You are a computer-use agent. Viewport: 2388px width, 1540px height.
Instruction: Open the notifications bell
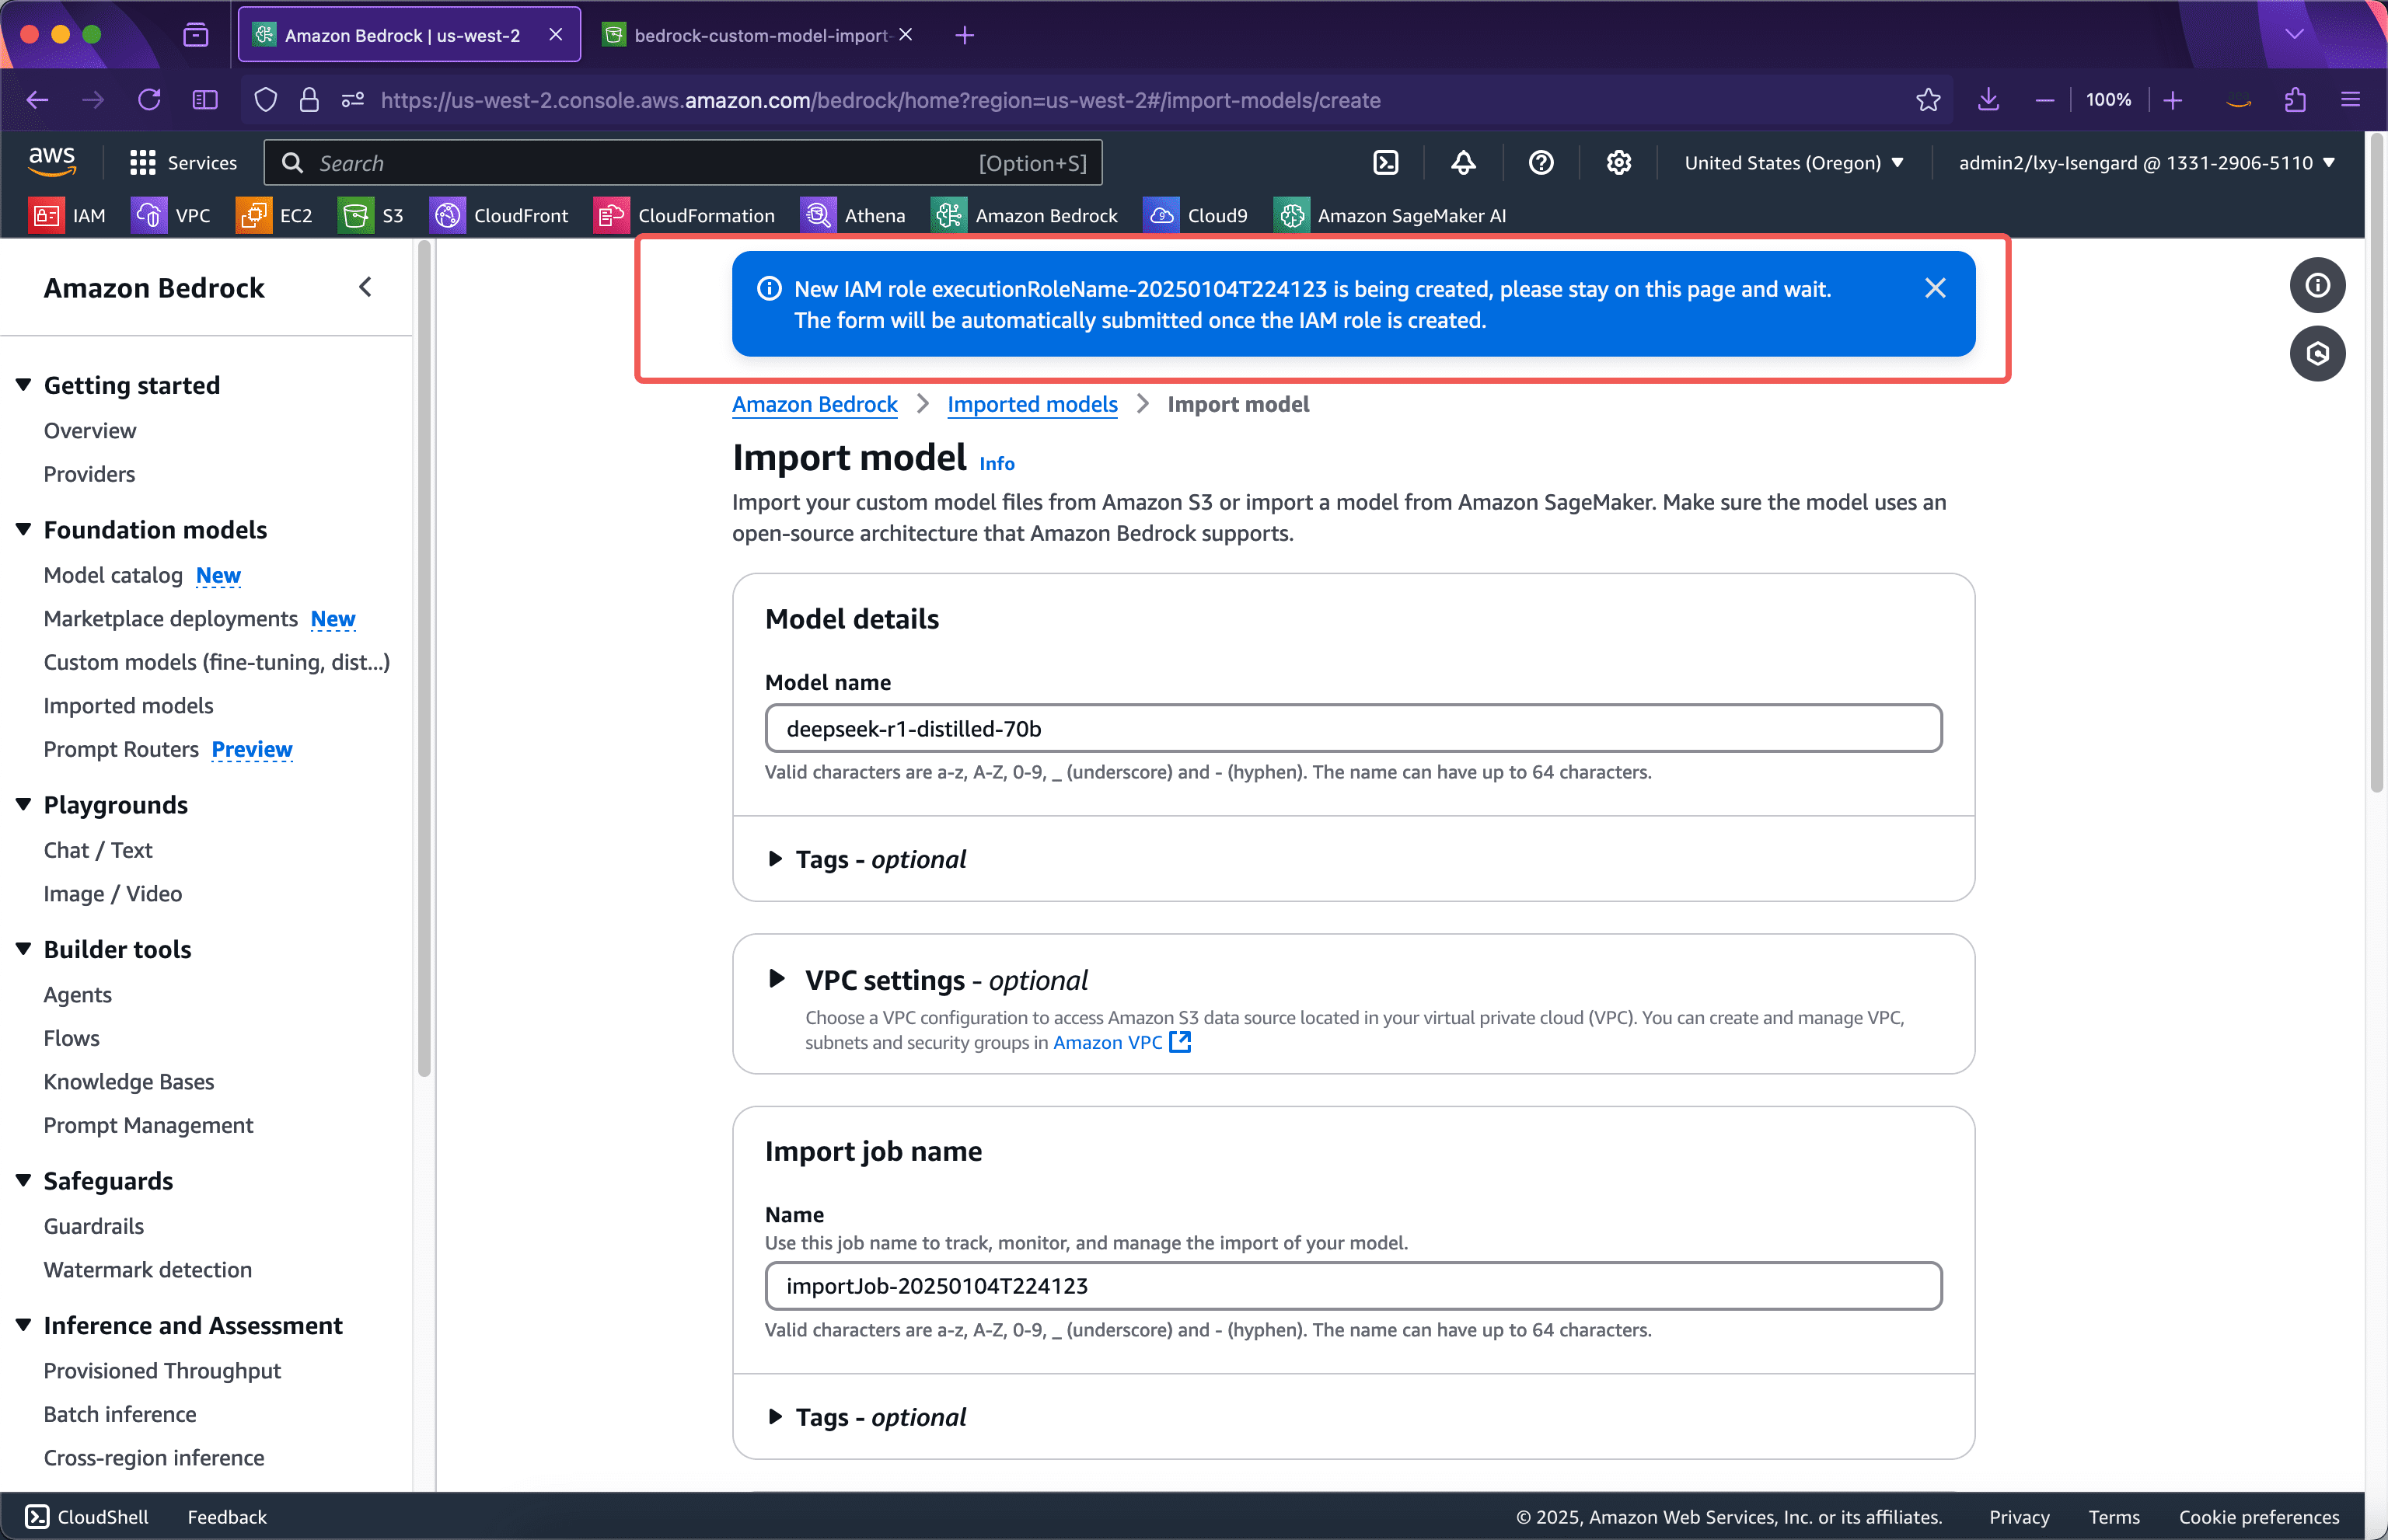(x=1461, y=162)
